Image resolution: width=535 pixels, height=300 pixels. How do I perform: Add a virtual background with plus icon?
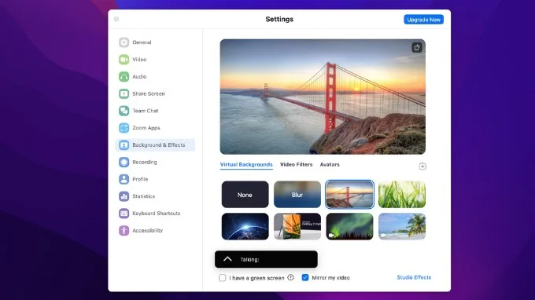click(x=422, y=166)
